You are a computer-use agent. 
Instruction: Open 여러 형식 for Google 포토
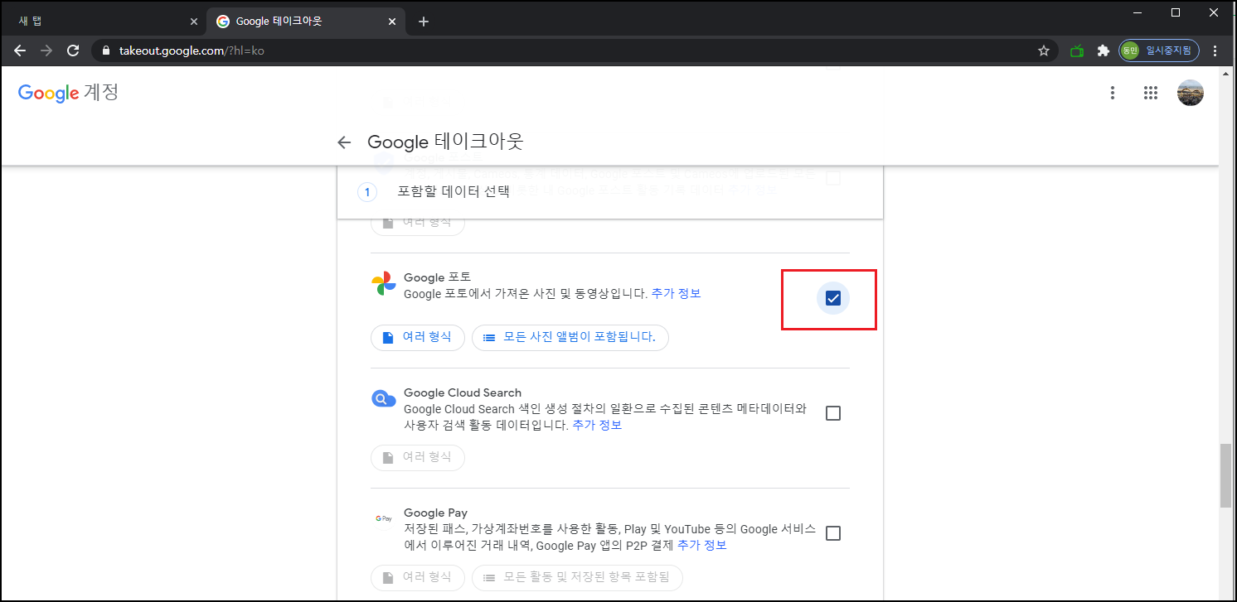418,337
